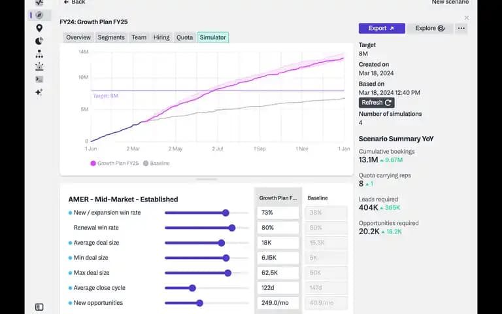Edit the 62.5K max deal size field
This screenshot has height=314, width=502.
point(278,273)
